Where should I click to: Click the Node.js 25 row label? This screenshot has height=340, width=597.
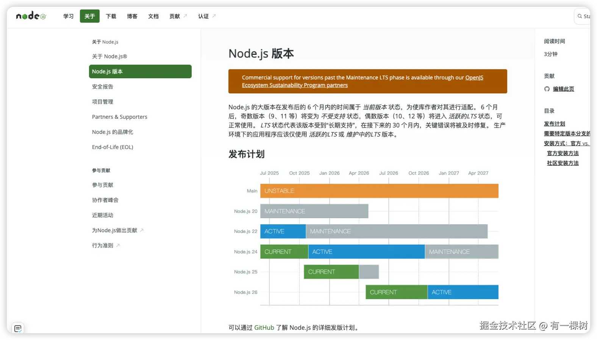245,272
